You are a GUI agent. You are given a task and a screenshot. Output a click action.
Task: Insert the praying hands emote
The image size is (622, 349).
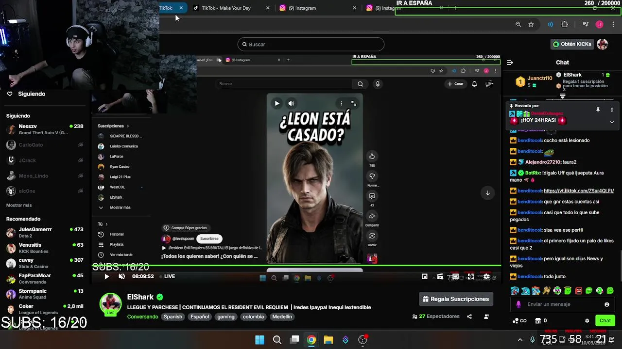[x=547, y=291]
